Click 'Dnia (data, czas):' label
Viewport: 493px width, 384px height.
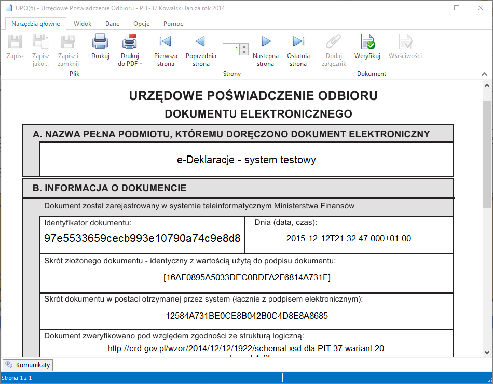tap(286, 222)
